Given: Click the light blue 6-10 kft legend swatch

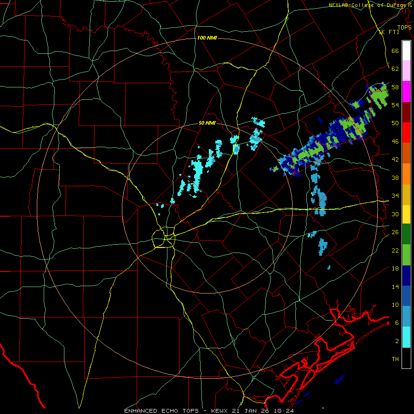Looking at the screenshot, I should coord(406,316).
